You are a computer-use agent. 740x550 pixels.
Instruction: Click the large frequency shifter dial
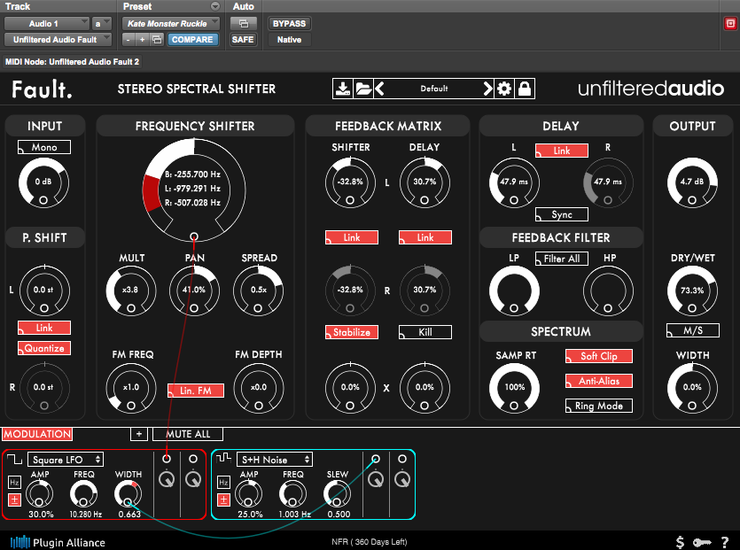click(194, 190)
